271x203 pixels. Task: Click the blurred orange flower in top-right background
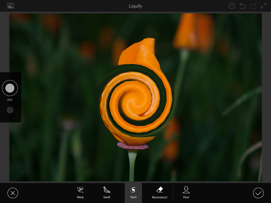pos(194,32)
